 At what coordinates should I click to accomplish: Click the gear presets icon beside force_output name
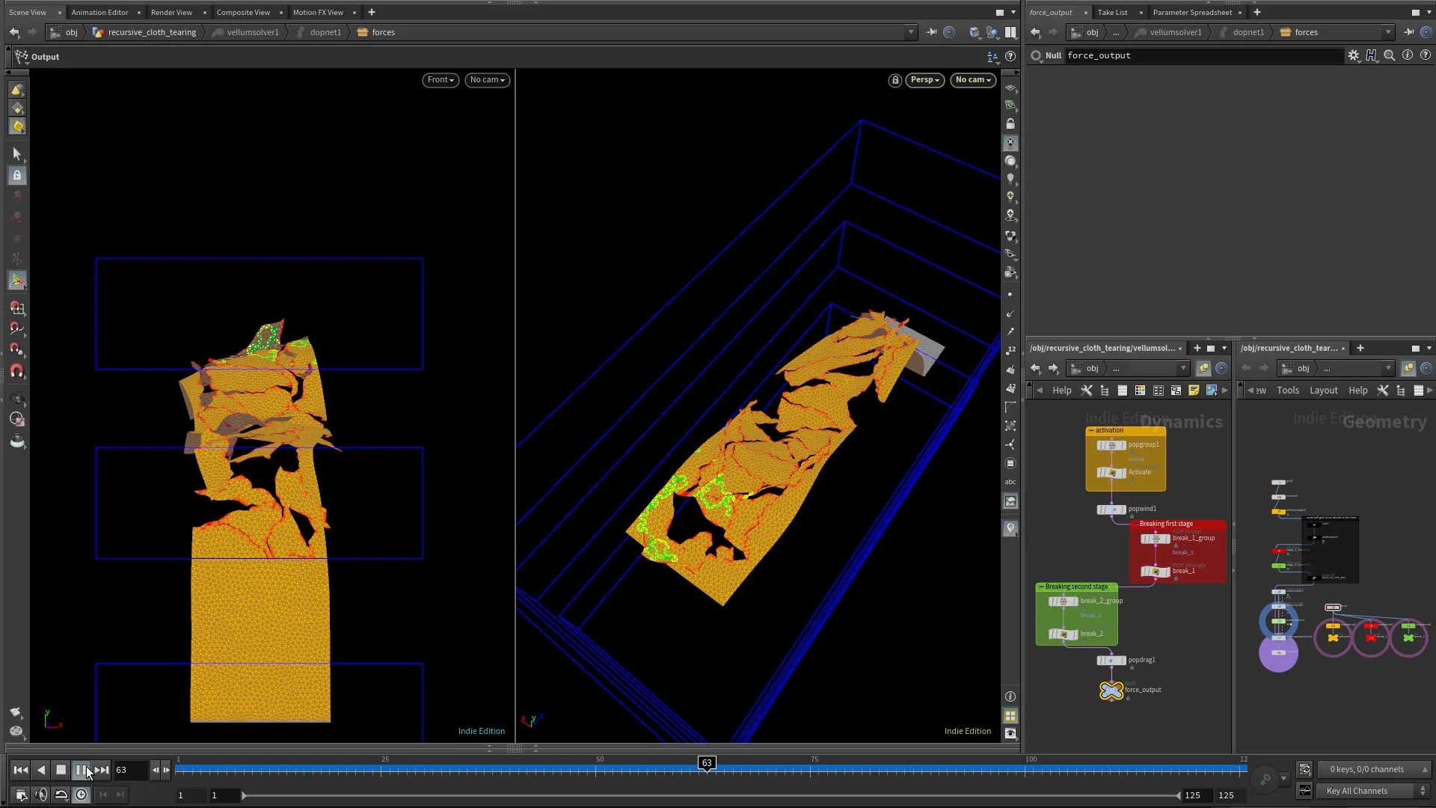click(x=1354, y=55)
